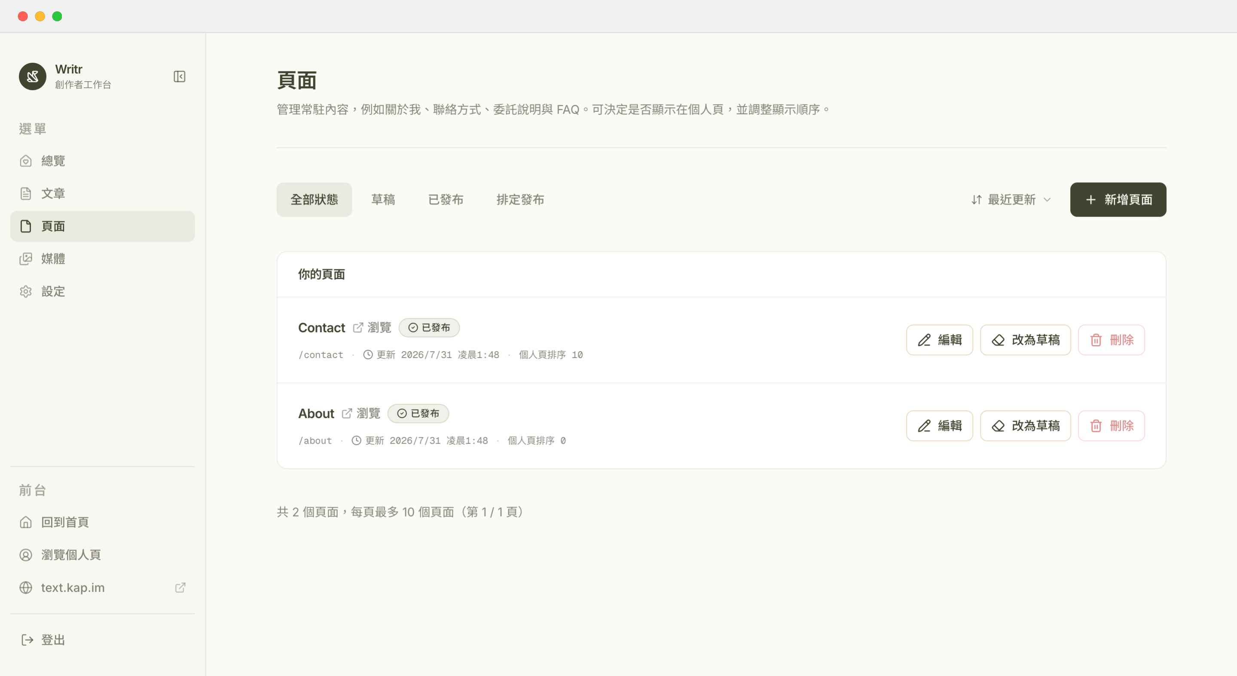1237x676 pixels.
Task: Switch to the 排定發布 scheduled tab
Action: point(520,199)
